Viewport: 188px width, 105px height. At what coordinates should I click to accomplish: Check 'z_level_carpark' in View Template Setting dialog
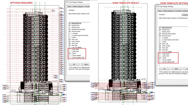(x=160, y=60)
